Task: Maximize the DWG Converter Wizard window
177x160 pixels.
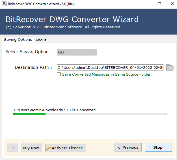Action: 159,4
